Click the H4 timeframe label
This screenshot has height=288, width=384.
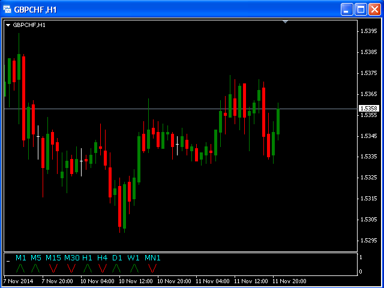click(102, 258)
